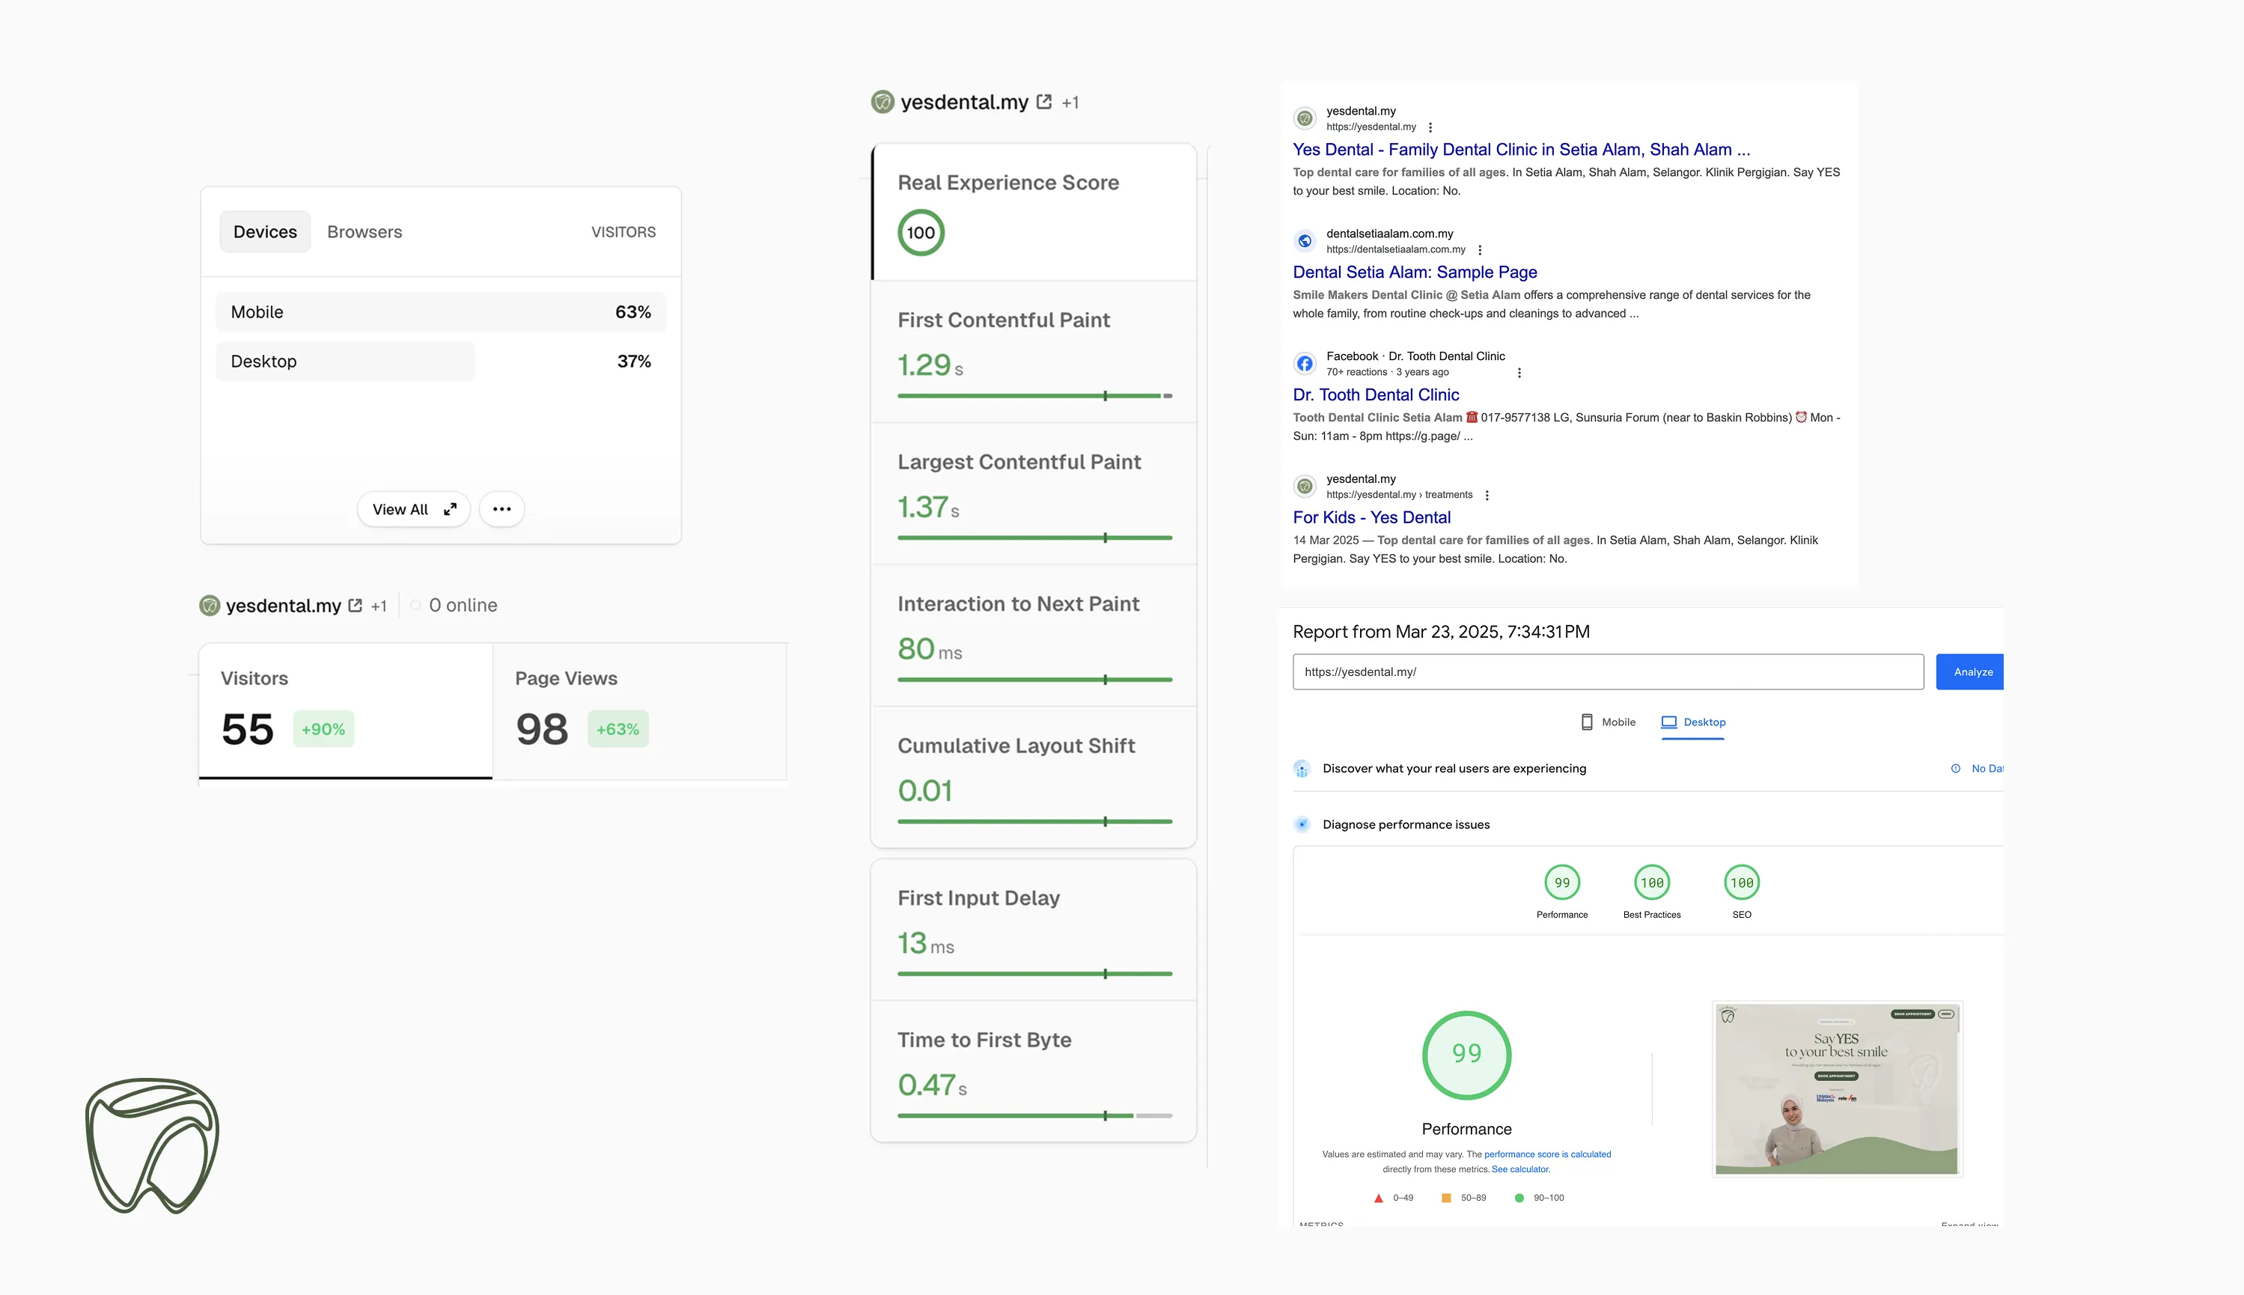
Task: Open three-dot menu of first yesdental.my search result
Action: coord(1430,127)
